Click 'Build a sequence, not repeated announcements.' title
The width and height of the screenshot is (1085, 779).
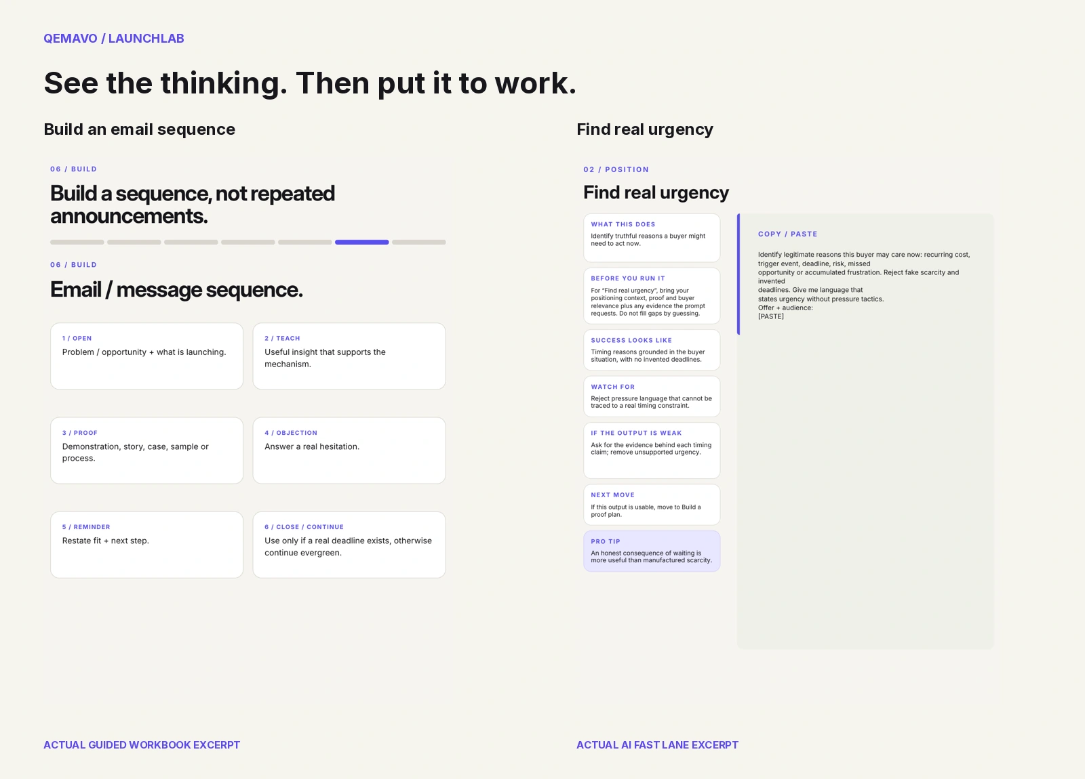pyautogui.click(x=193, y=205)
